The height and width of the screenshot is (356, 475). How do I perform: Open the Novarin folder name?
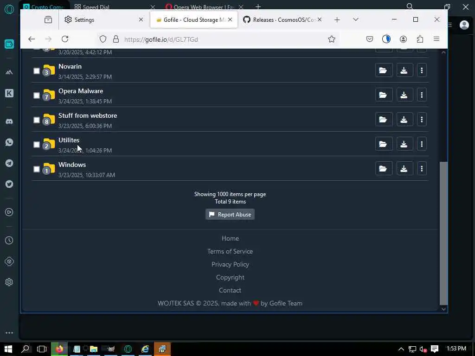pyautogui.click(x=70, y=66)
